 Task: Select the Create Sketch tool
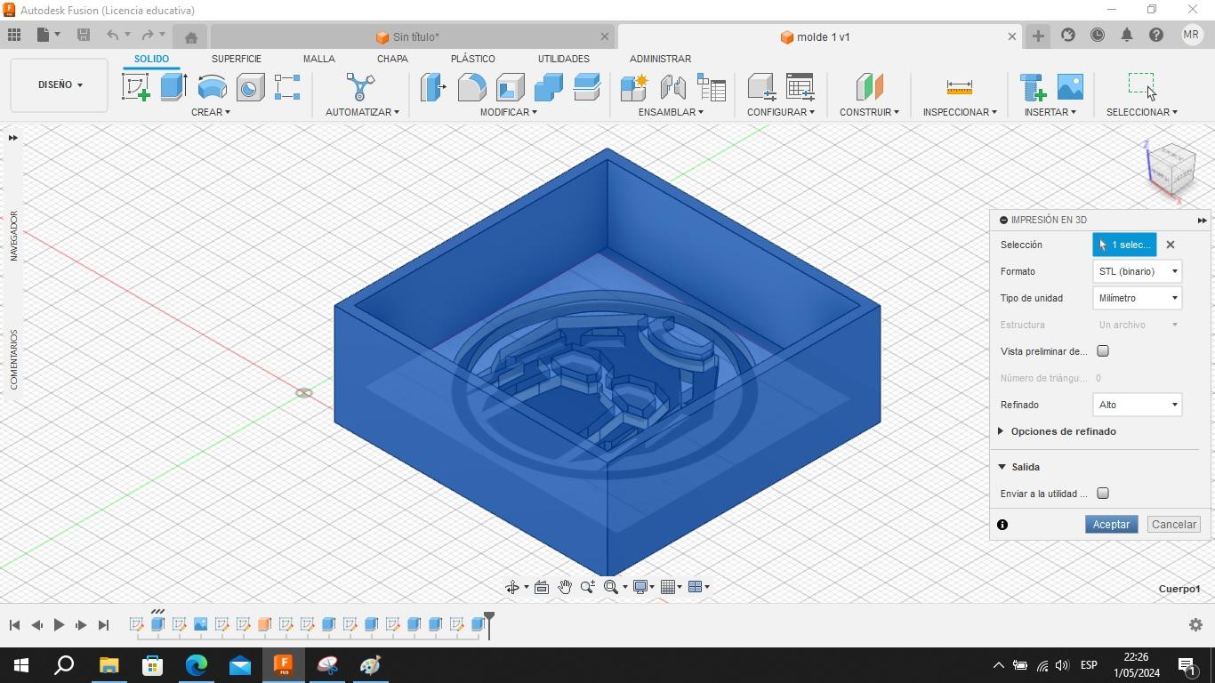click(135, 87)
